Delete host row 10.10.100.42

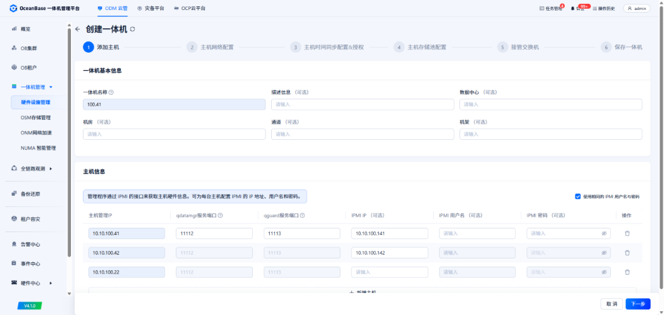pyautogui.click(x=627, y=253)
